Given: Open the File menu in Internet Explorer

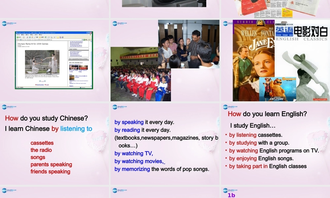Looking at the screenshot, I should coord(18,34).
